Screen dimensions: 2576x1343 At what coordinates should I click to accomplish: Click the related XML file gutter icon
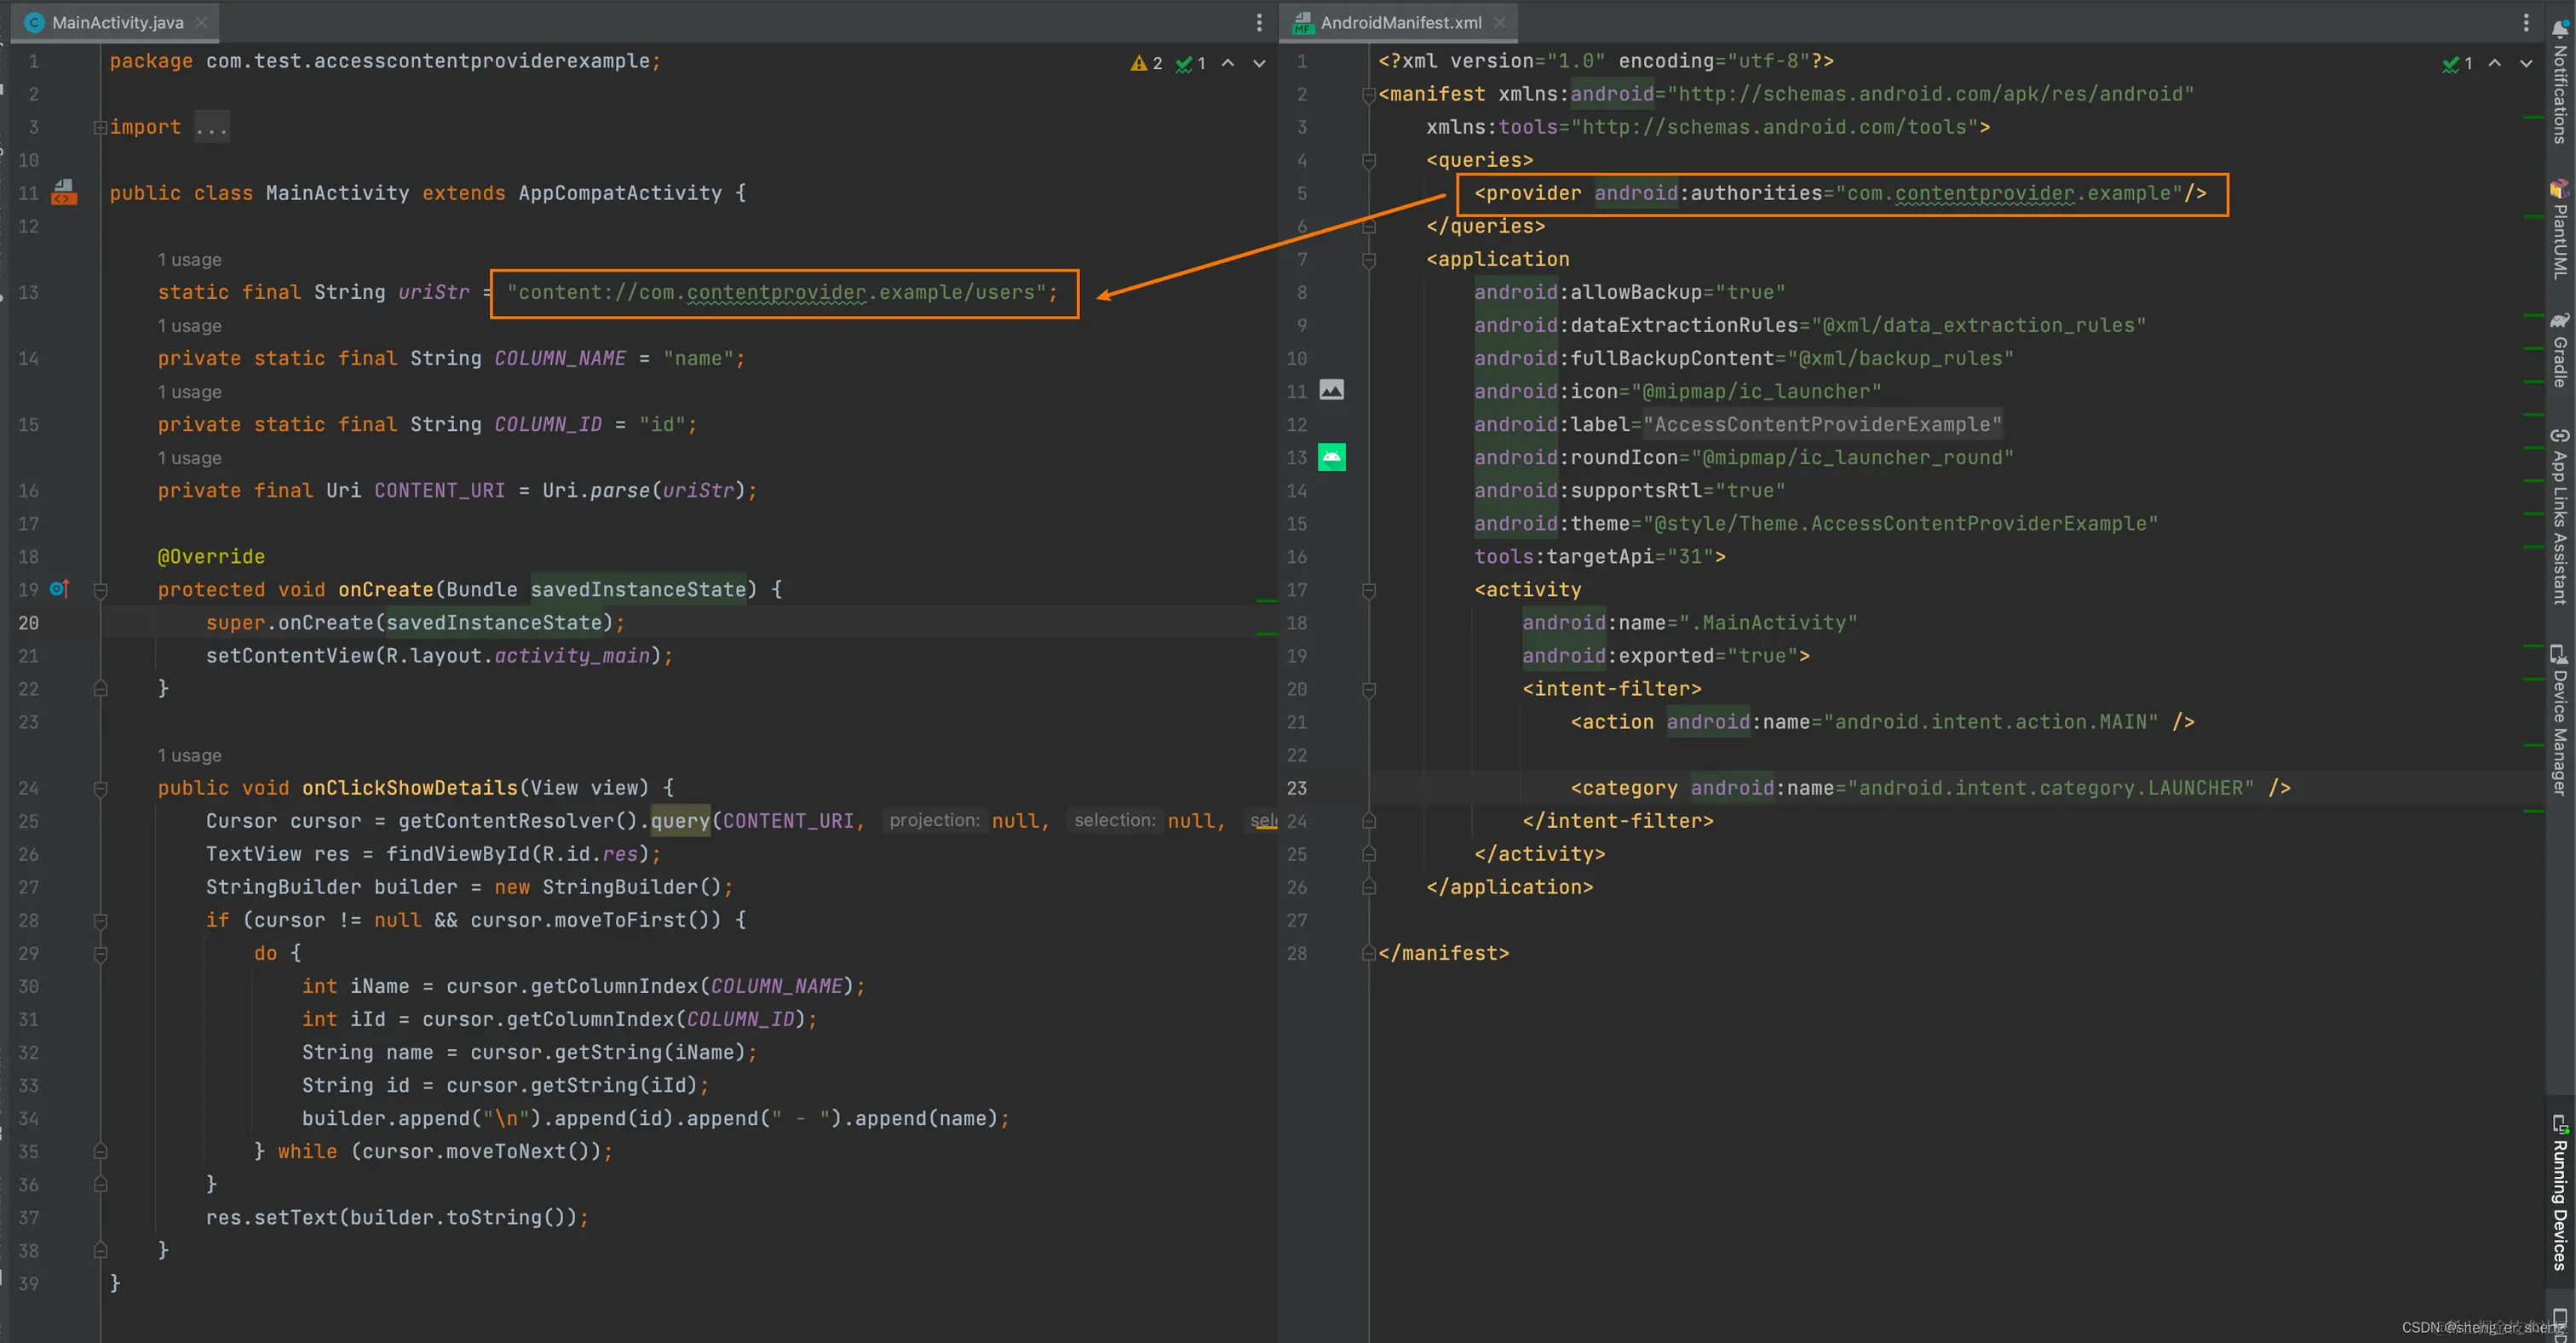[x=64, y=192]
